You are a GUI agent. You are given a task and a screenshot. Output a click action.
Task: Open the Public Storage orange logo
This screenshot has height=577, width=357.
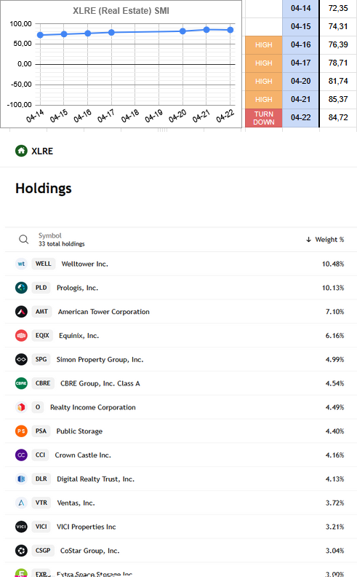pyautogui.click(x=21, y=431)
